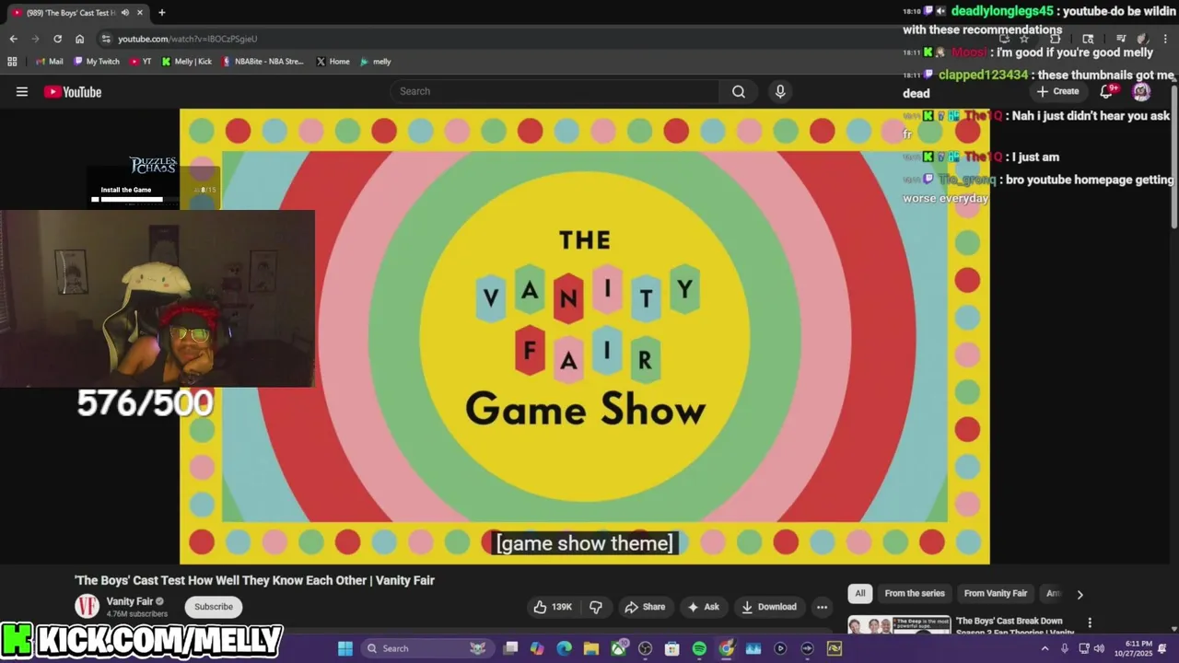Open the browser home page button
Image resolution: width=1179 pixels, height=663 pixels.
point(79,39)
